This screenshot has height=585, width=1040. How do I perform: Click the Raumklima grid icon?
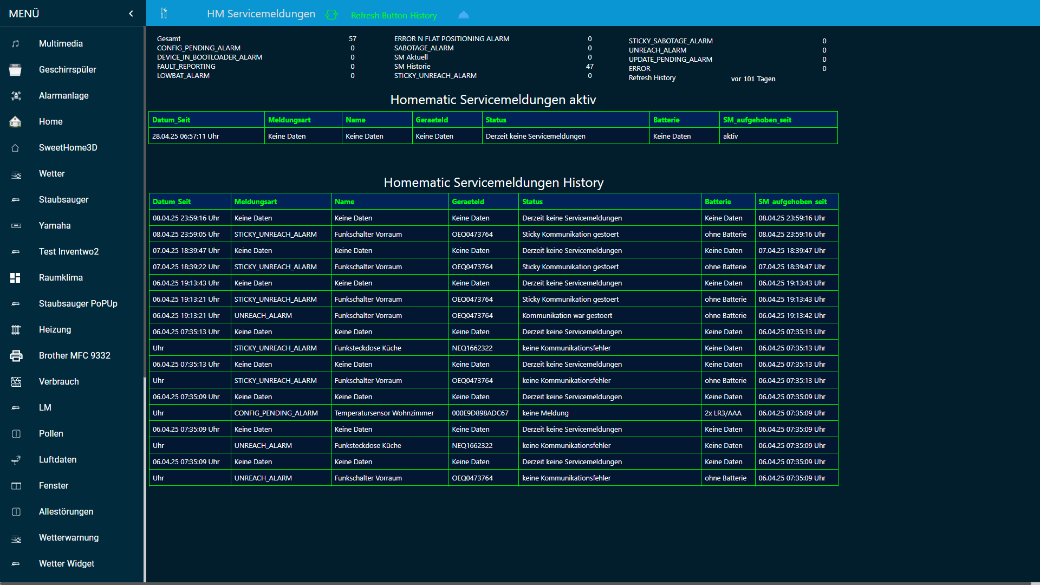pos(16,278)
